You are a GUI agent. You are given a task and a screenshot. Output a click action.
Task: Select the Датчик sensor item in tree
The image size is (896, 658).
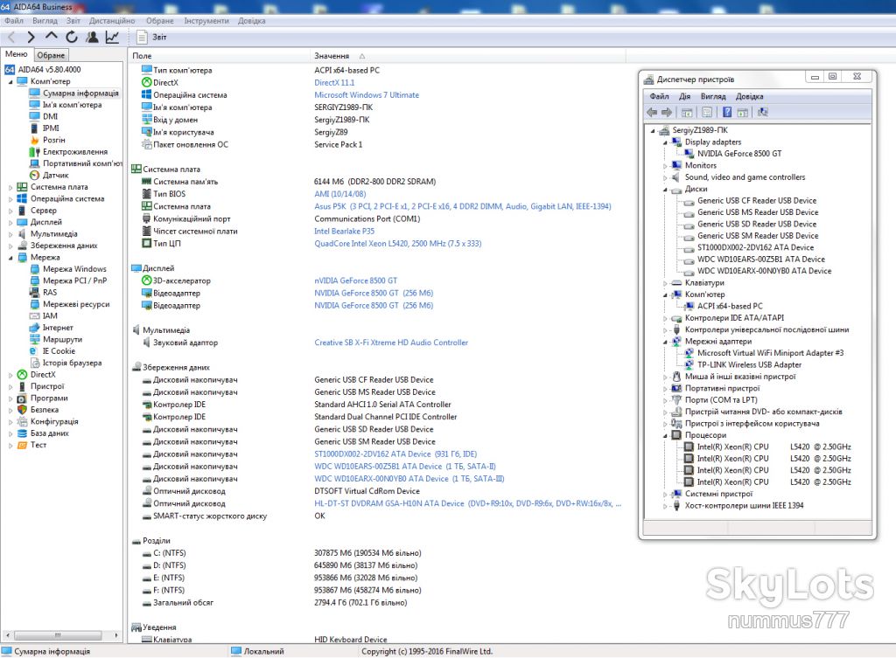point(55,175)
